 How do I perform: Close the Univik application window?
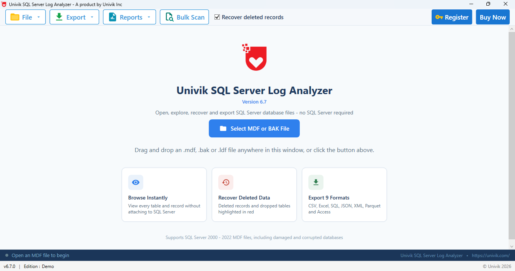(506, 4)
